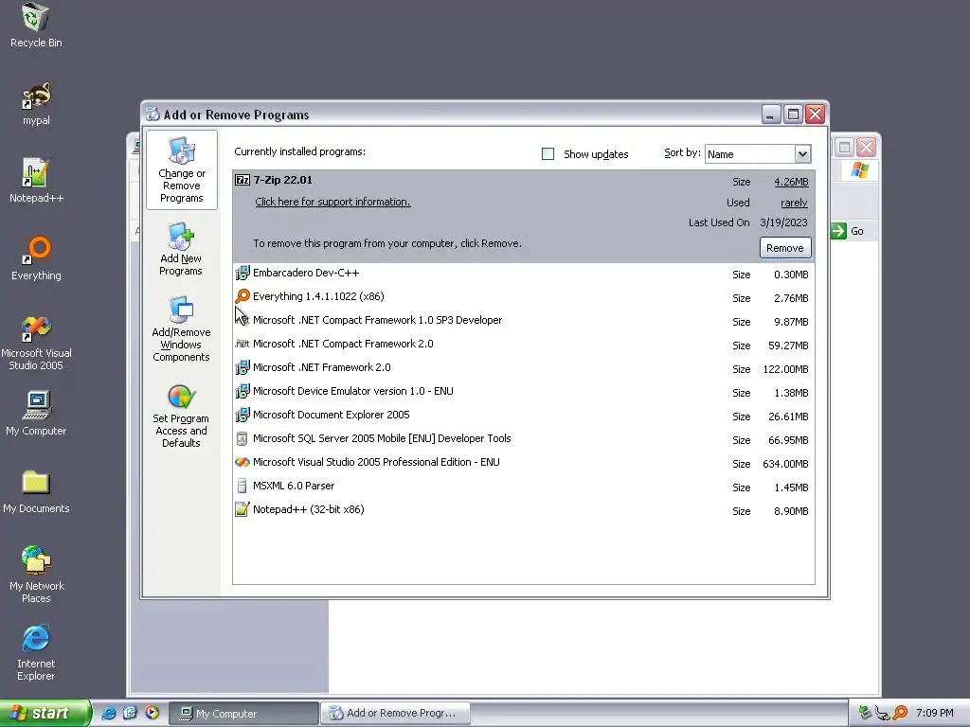This screenshot has height=727, width=970.
Task: Open Add/Remove Windows Components
Action: pos(181,328)
